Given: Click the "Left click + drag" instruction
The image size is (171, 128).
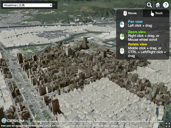Looking at the screenshot, I should [x=140, y=26].
